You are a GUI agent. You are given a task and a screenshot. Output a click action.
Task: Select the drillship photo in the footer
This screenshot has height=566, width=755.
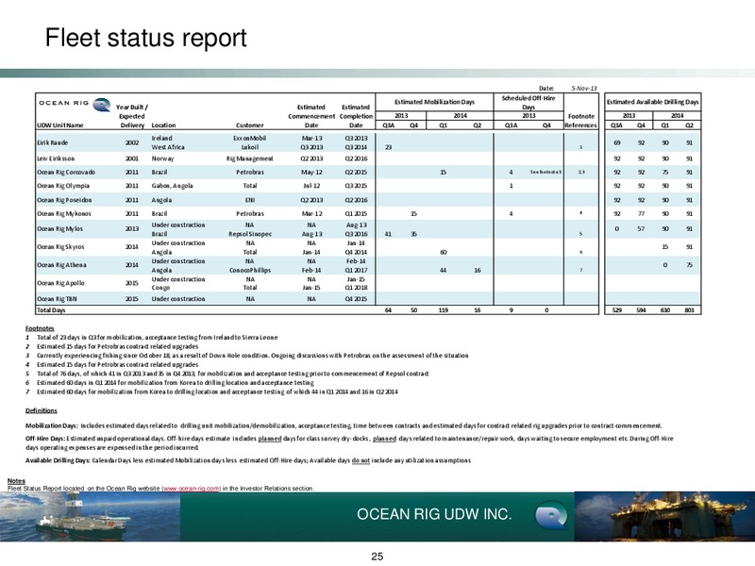[90, 516]
